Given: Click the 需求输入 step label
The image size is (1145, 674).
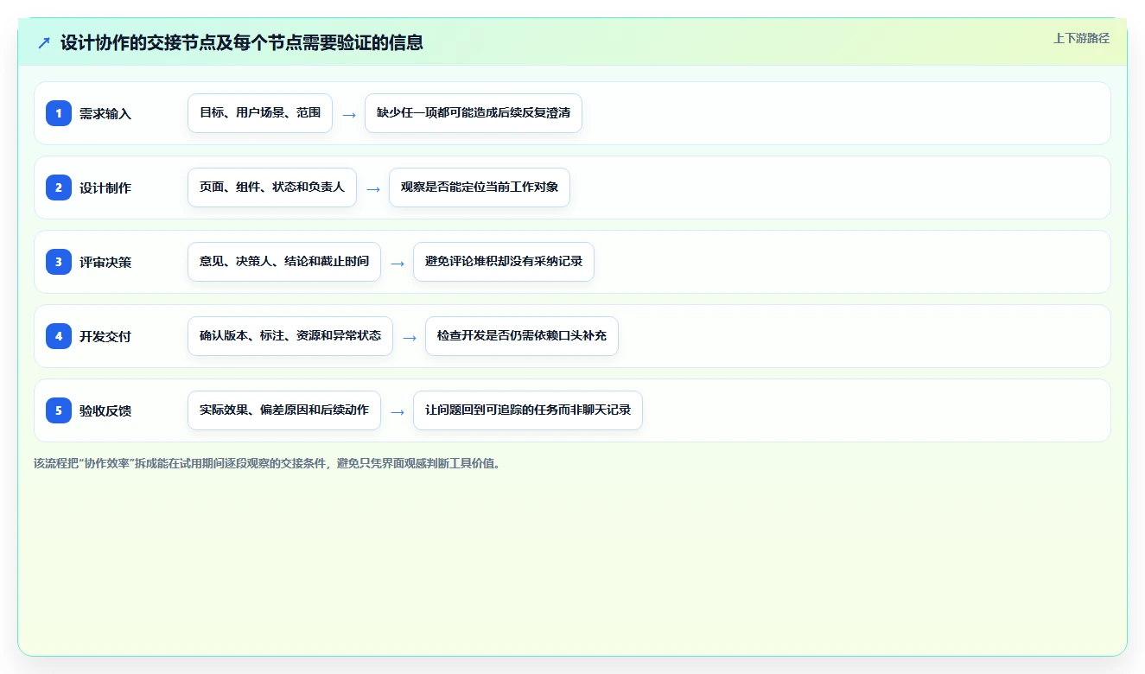Looking at the screenshot, I should pyautogui.click(x=105, y=113).
